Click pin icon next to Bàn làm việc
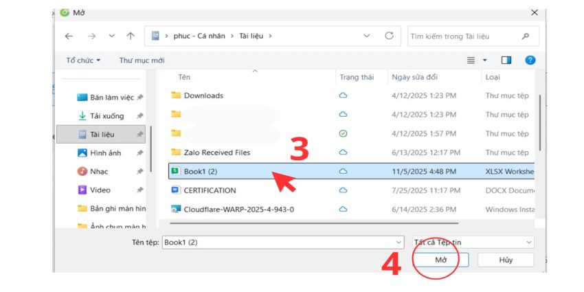The image size is (584, 292). (x=140, y=98)
